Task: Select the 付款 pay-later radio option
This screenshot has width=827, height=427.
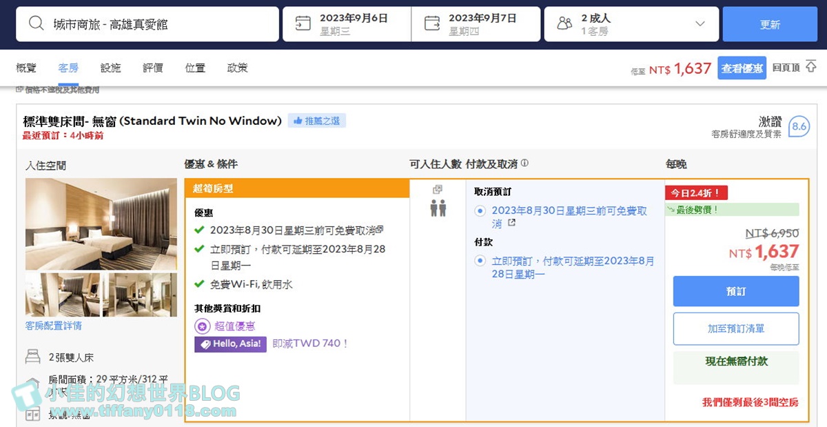Action: (480, 261)
